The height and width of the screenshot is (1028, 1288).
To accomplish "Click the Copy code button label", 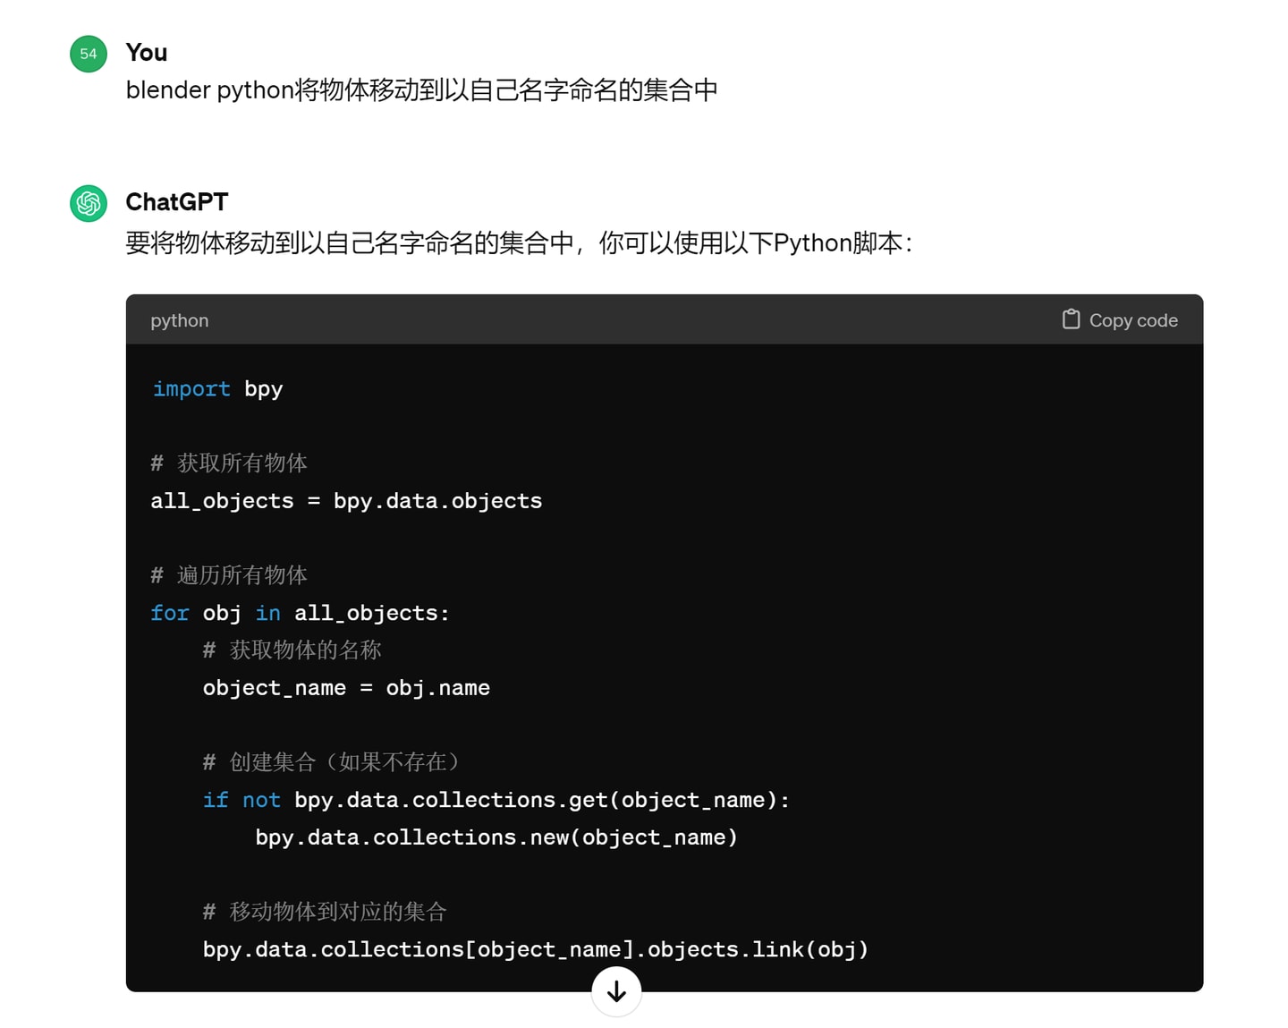I will pos(1133,320).
